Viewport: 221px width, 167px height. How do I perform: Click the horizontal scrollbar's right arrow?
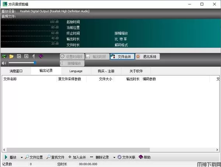coord(218,150)
